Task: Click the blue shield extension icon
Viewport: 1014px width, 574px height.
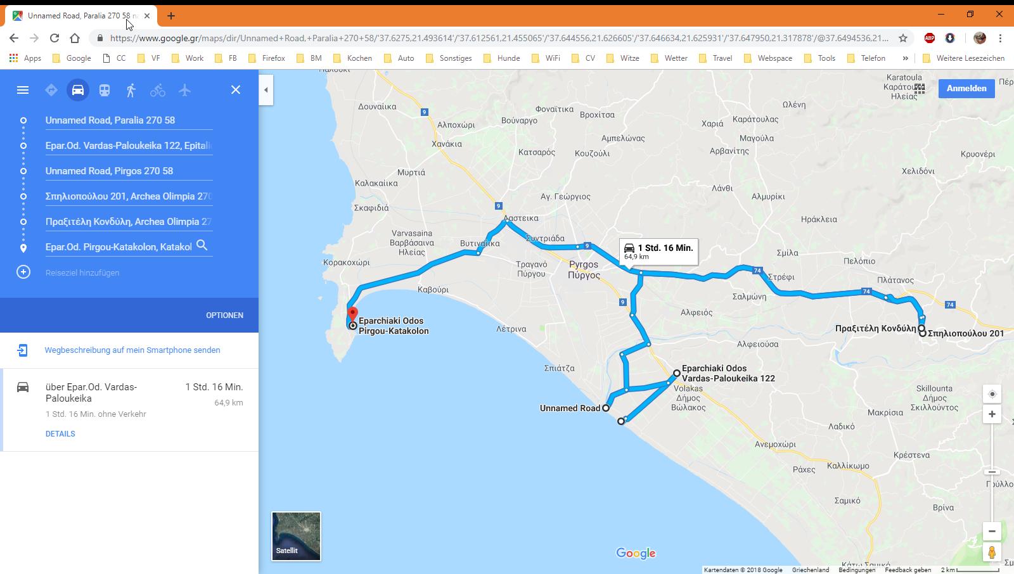Action: (x=950, y=38)
